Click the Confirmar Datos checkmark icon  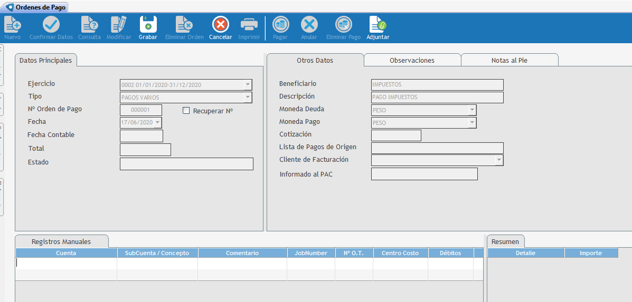(51, 25)
